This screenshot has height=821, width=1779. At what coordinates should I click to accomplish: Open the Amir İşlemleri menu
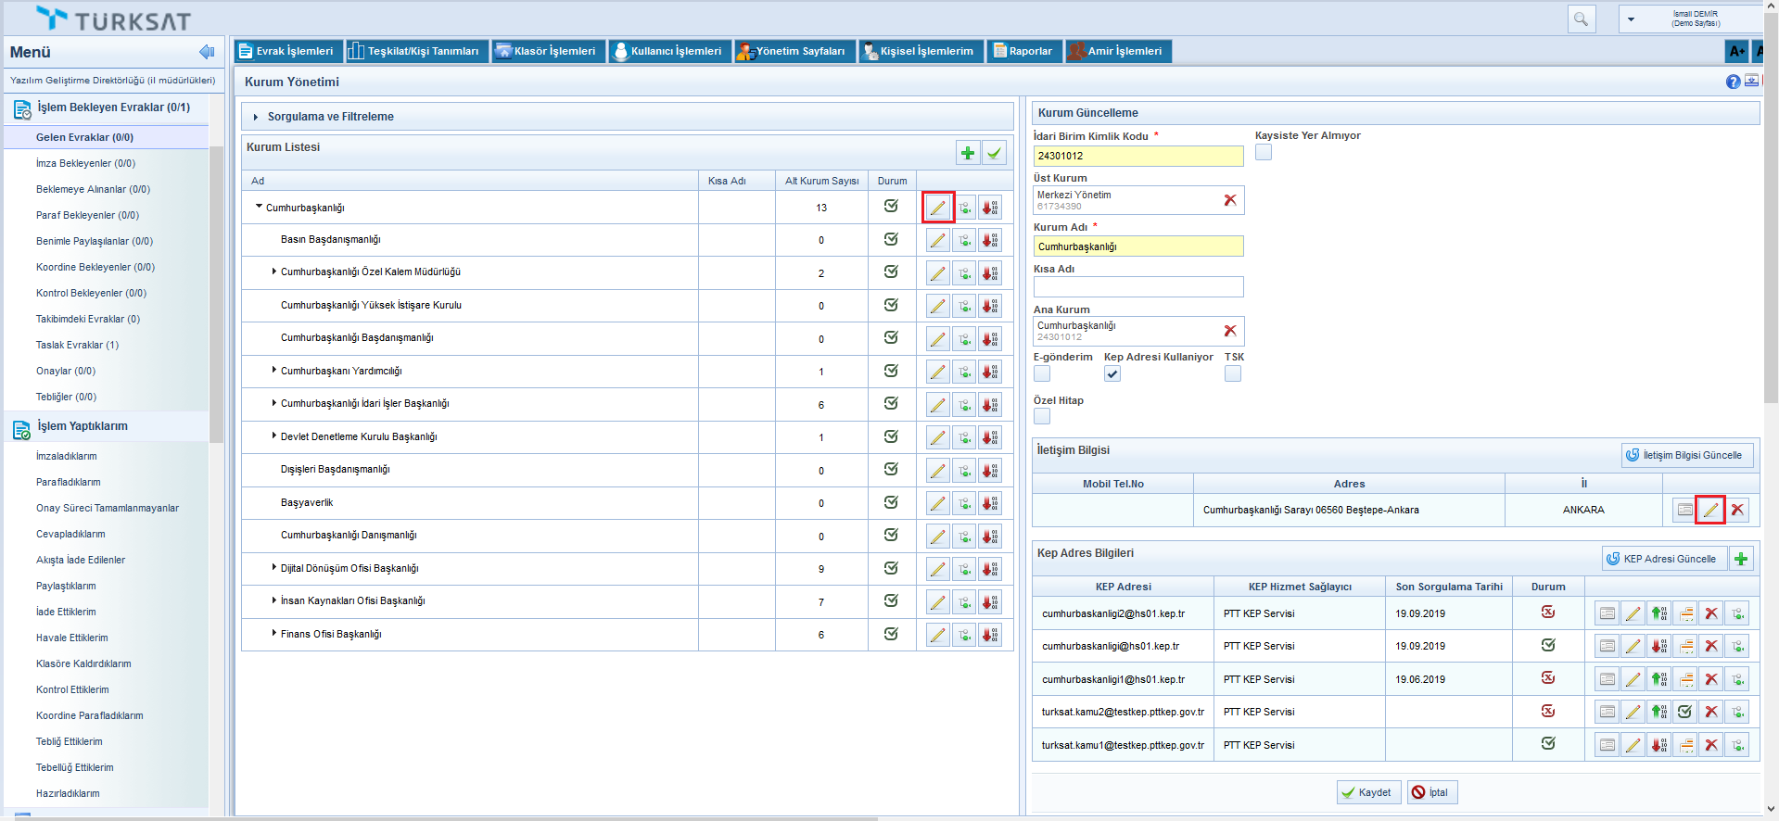click(1118, 51)
